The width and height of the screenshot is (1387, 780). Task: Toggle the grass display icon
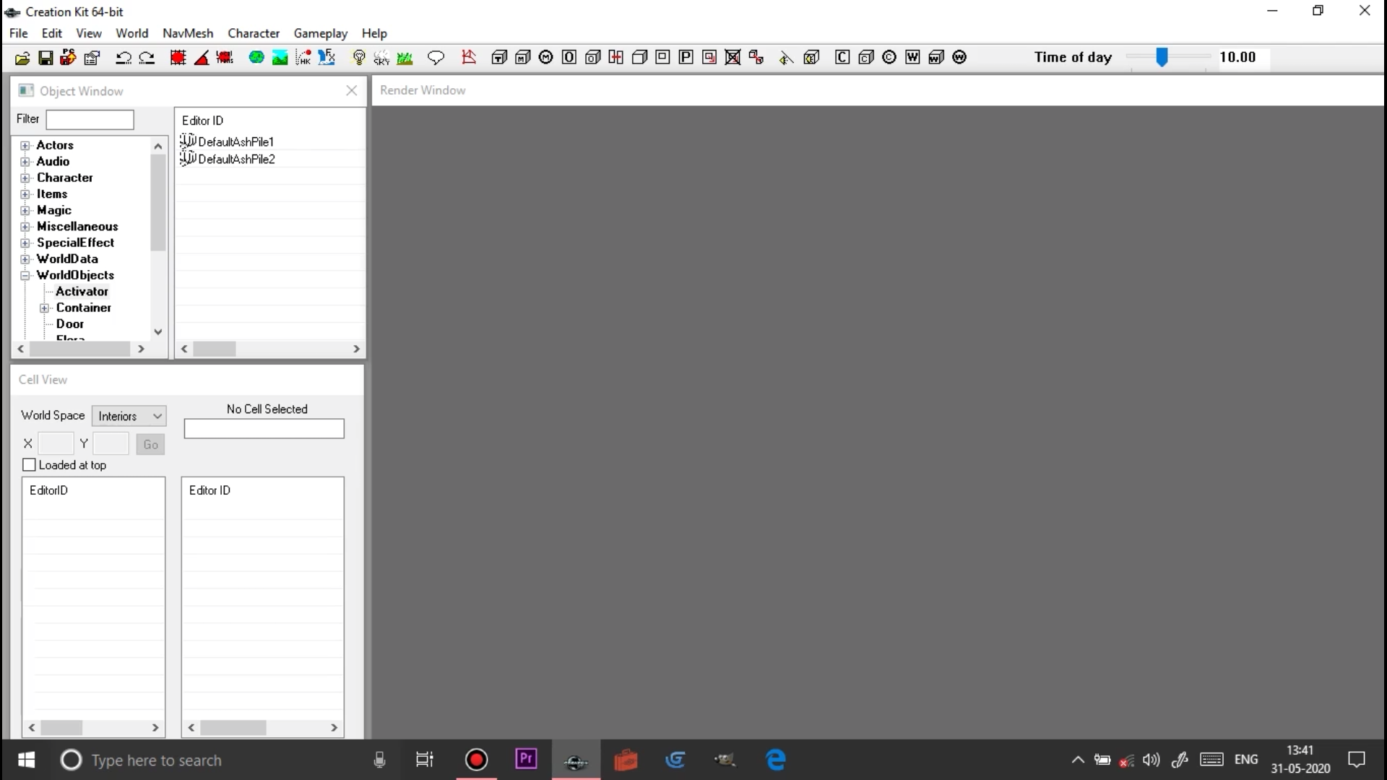pyautogui.click(x=405, y=58)
